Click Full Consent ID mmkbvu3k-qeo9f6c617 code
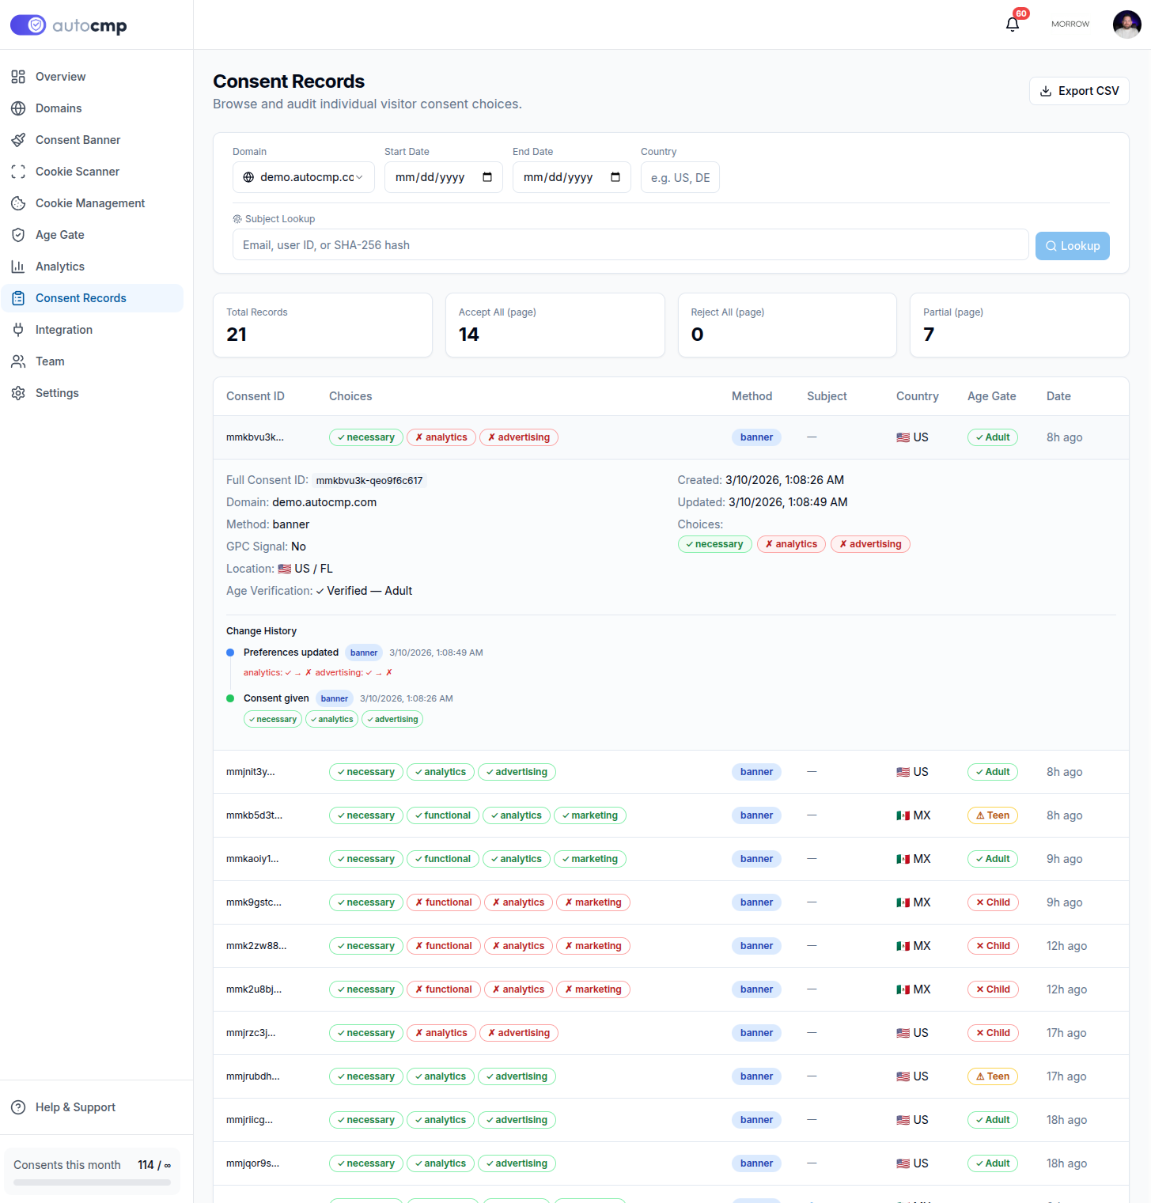Image resolution: width=1151 pixels, height=1203 pixels. pos(369,481)
